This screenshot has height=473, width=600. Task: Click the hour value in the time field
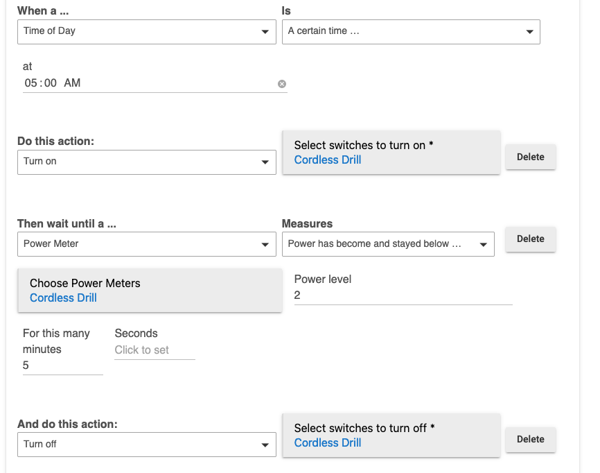click(30, 83)
